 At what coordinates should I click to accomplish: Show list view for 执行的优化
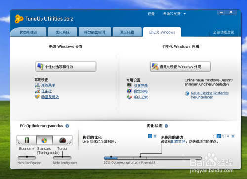click(x=155, y=136)
